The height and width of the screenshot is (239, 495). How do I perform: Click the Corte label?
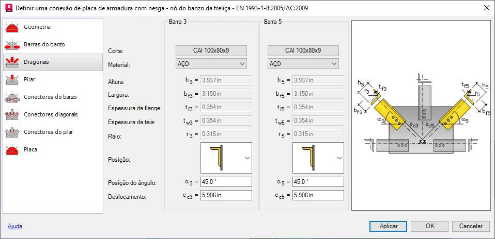point(116,51)
